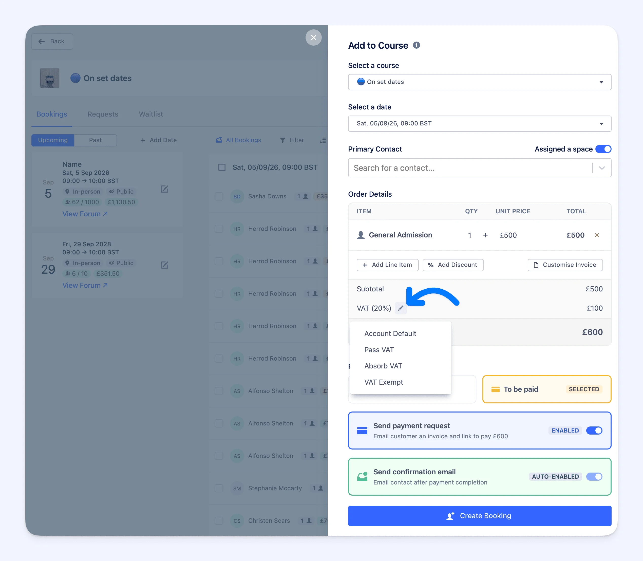The height and width of the screenshot is (561, 643).
Task: Toggle the Send payment request switch
Action: [594, 431]
